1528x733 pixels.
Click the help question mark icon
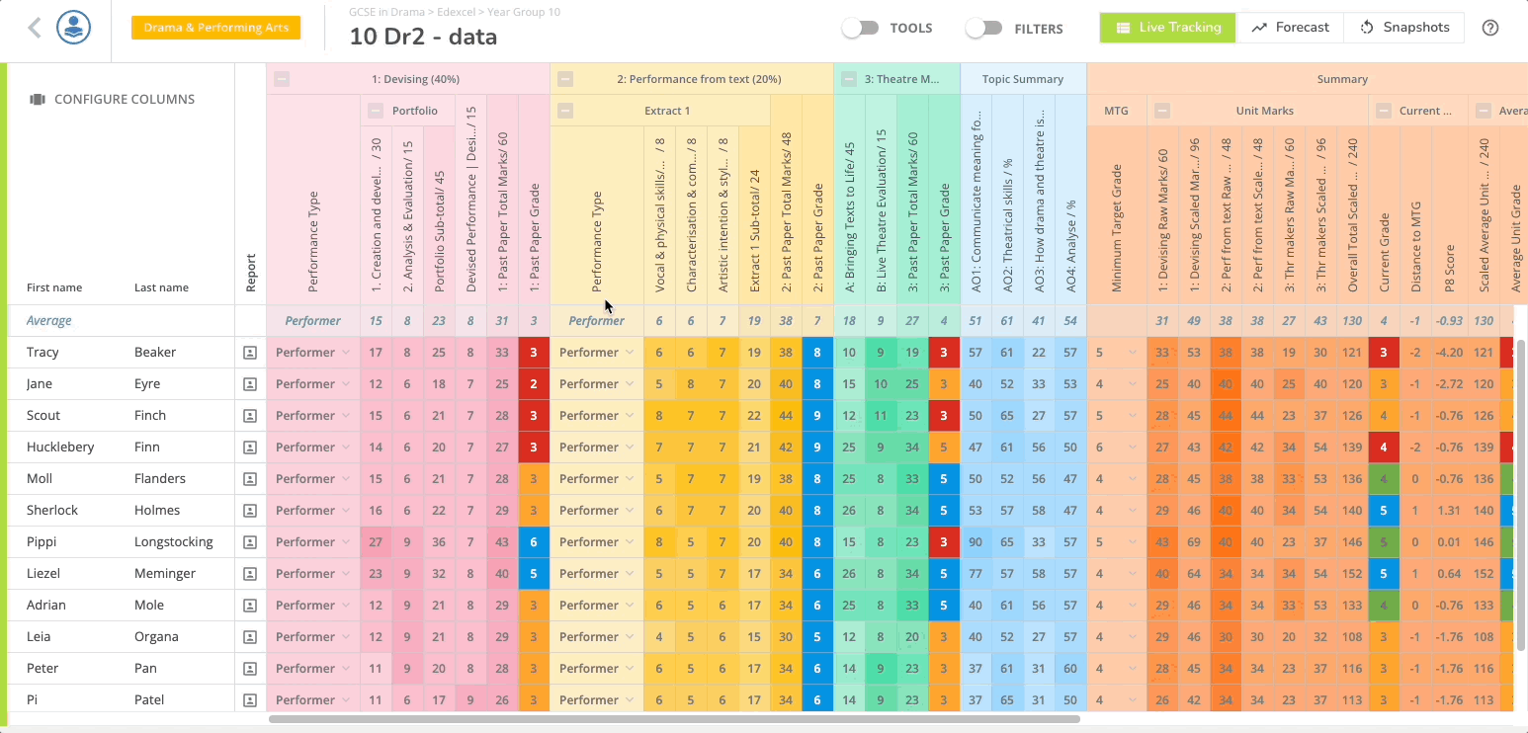point(1490,28)
